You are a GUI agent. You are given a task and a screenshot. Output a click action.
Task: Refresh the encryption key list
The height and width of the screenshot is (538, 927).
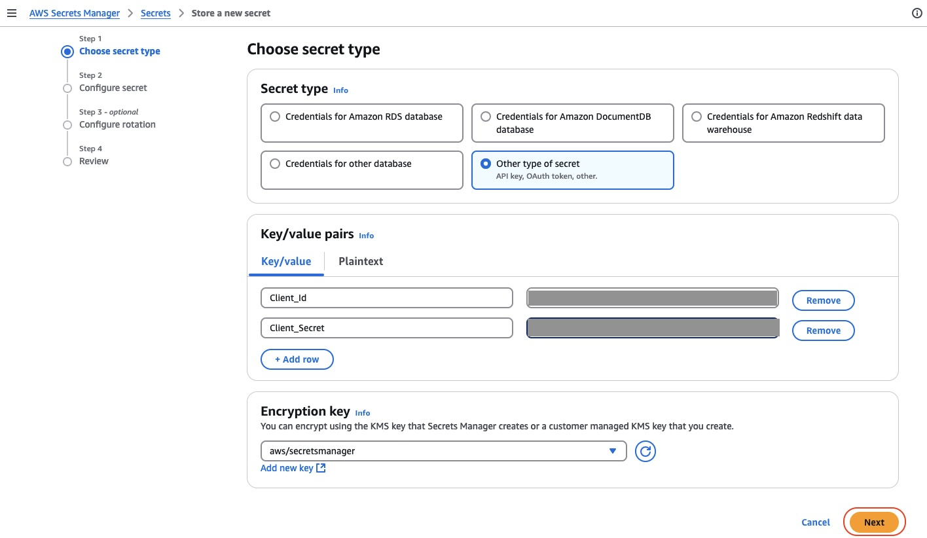pyautogui.click(x=645, y=451)
